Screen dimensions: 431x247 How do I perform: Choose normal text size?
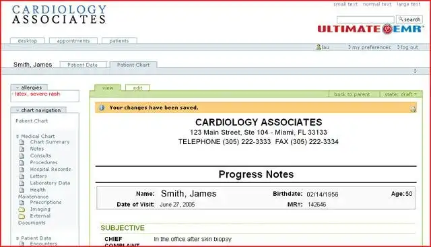[377, 4]
